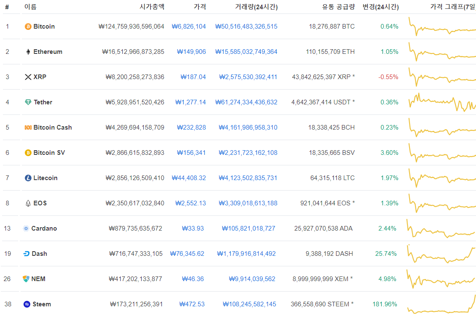Click Dash price ₩76,345.62
The width and height of the screenshot is (476, 316).
[x=187, y=253]
